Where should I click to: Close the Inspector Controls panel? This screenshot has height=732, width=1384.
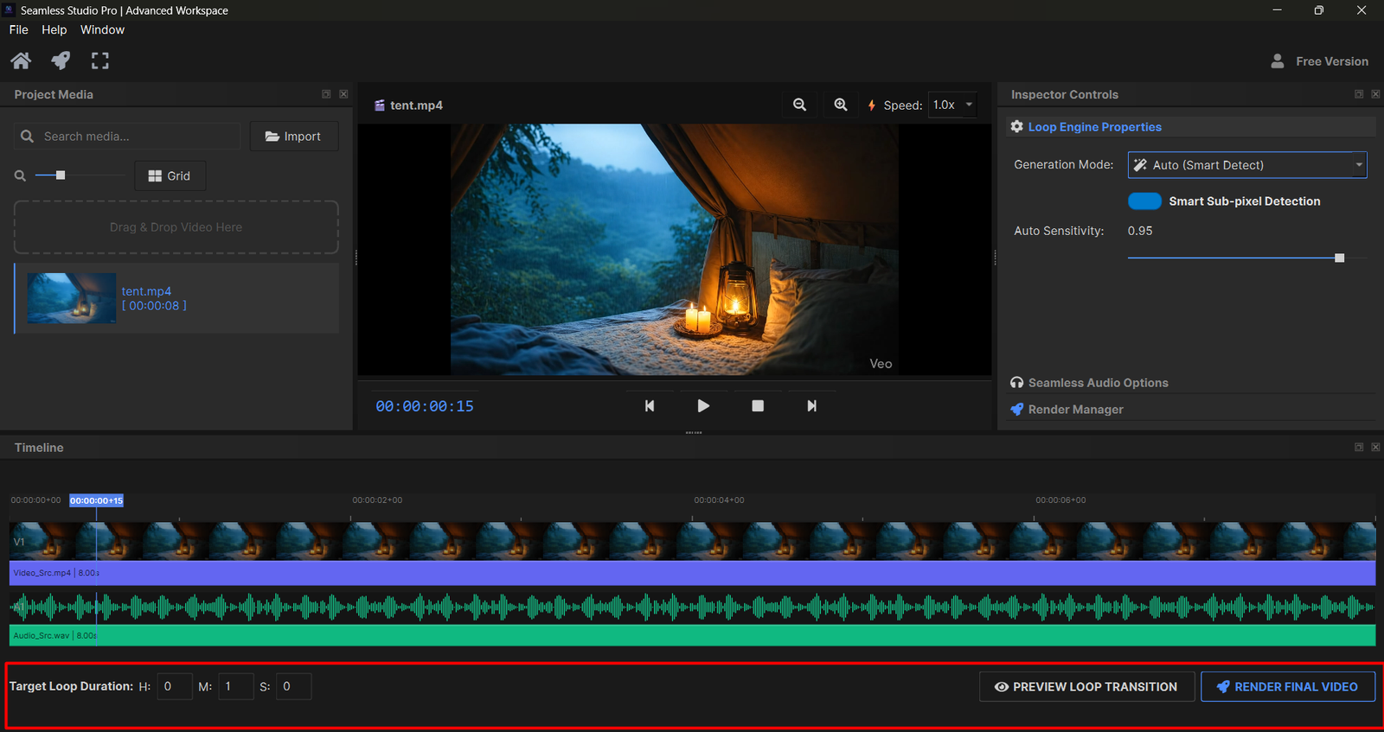[x=1375, y=94]
